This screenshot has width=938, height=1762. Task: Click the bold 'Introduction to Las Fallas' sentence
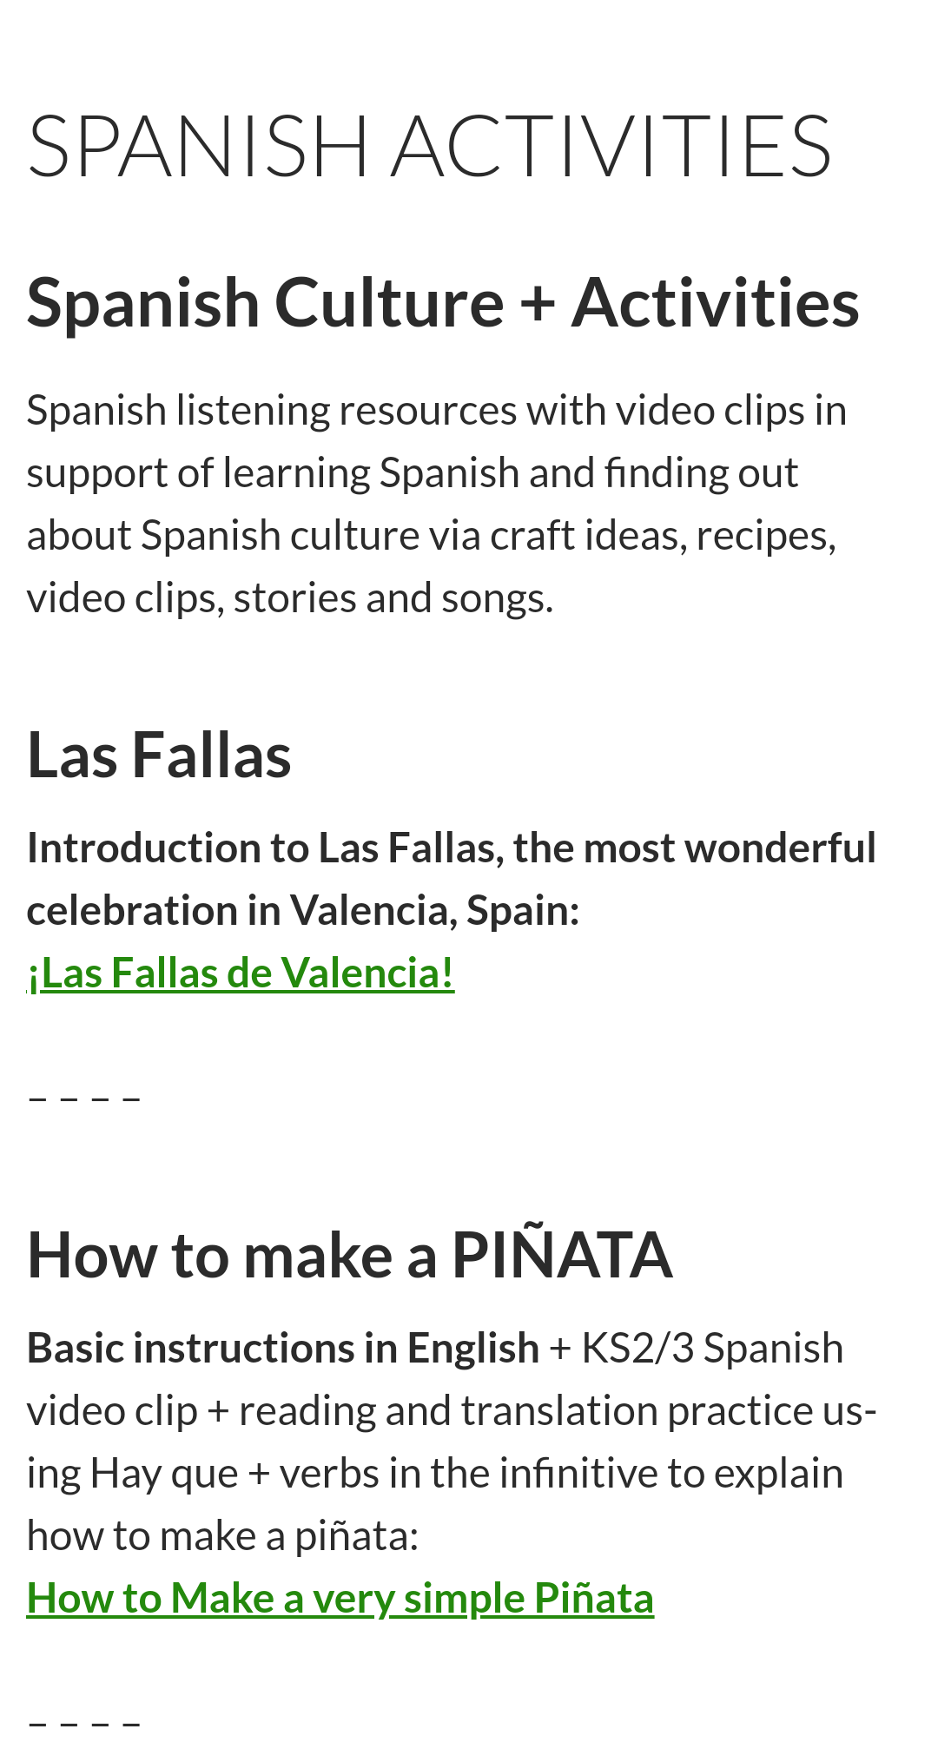click(452, 879)
